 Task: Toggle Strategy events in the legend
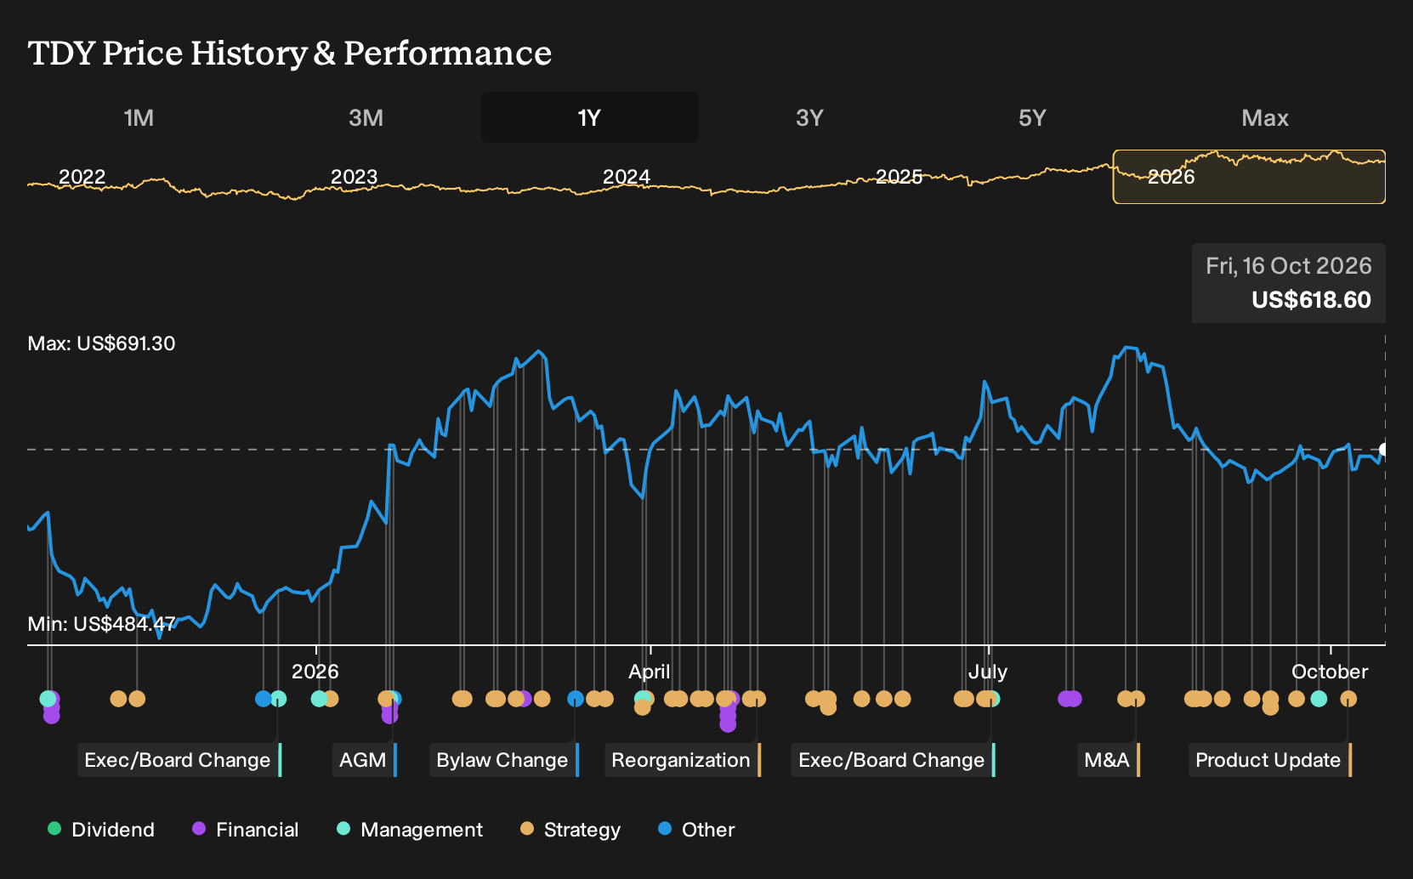tap(570, 830)
